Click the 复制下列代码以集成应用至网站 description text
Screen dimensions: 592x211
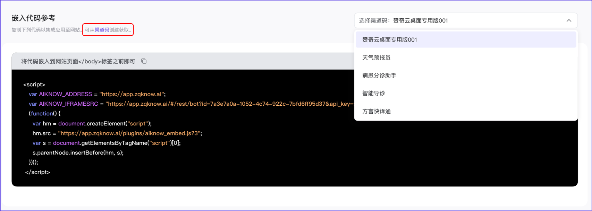[x=46, y=30]
